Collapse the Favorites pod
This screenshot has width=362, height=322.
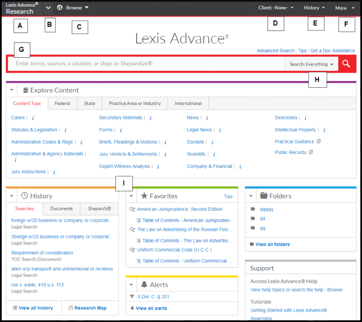(x=131, y=196)
